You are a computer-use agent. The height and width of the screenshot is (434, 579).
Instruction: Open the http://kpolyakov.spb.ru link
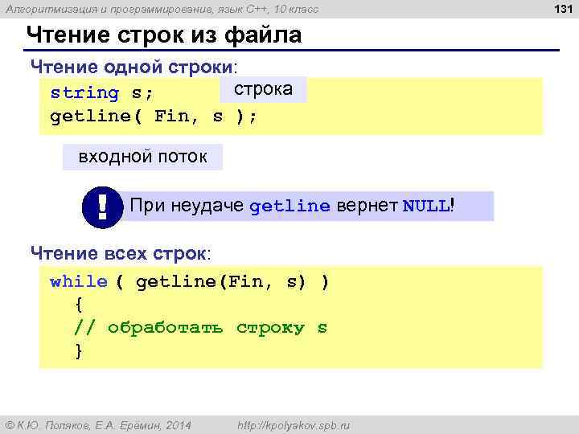[294, 425]
